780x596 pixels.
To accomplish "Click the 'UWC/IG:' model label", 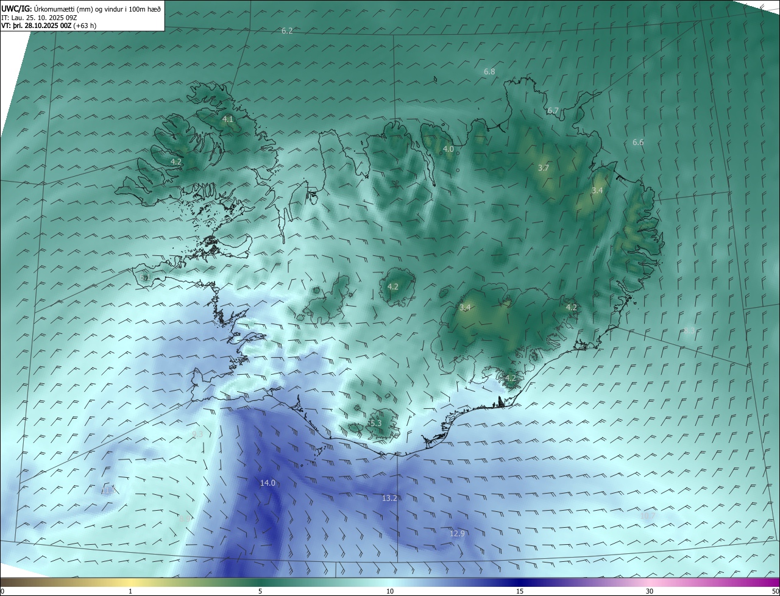I will tap(16, 9).
